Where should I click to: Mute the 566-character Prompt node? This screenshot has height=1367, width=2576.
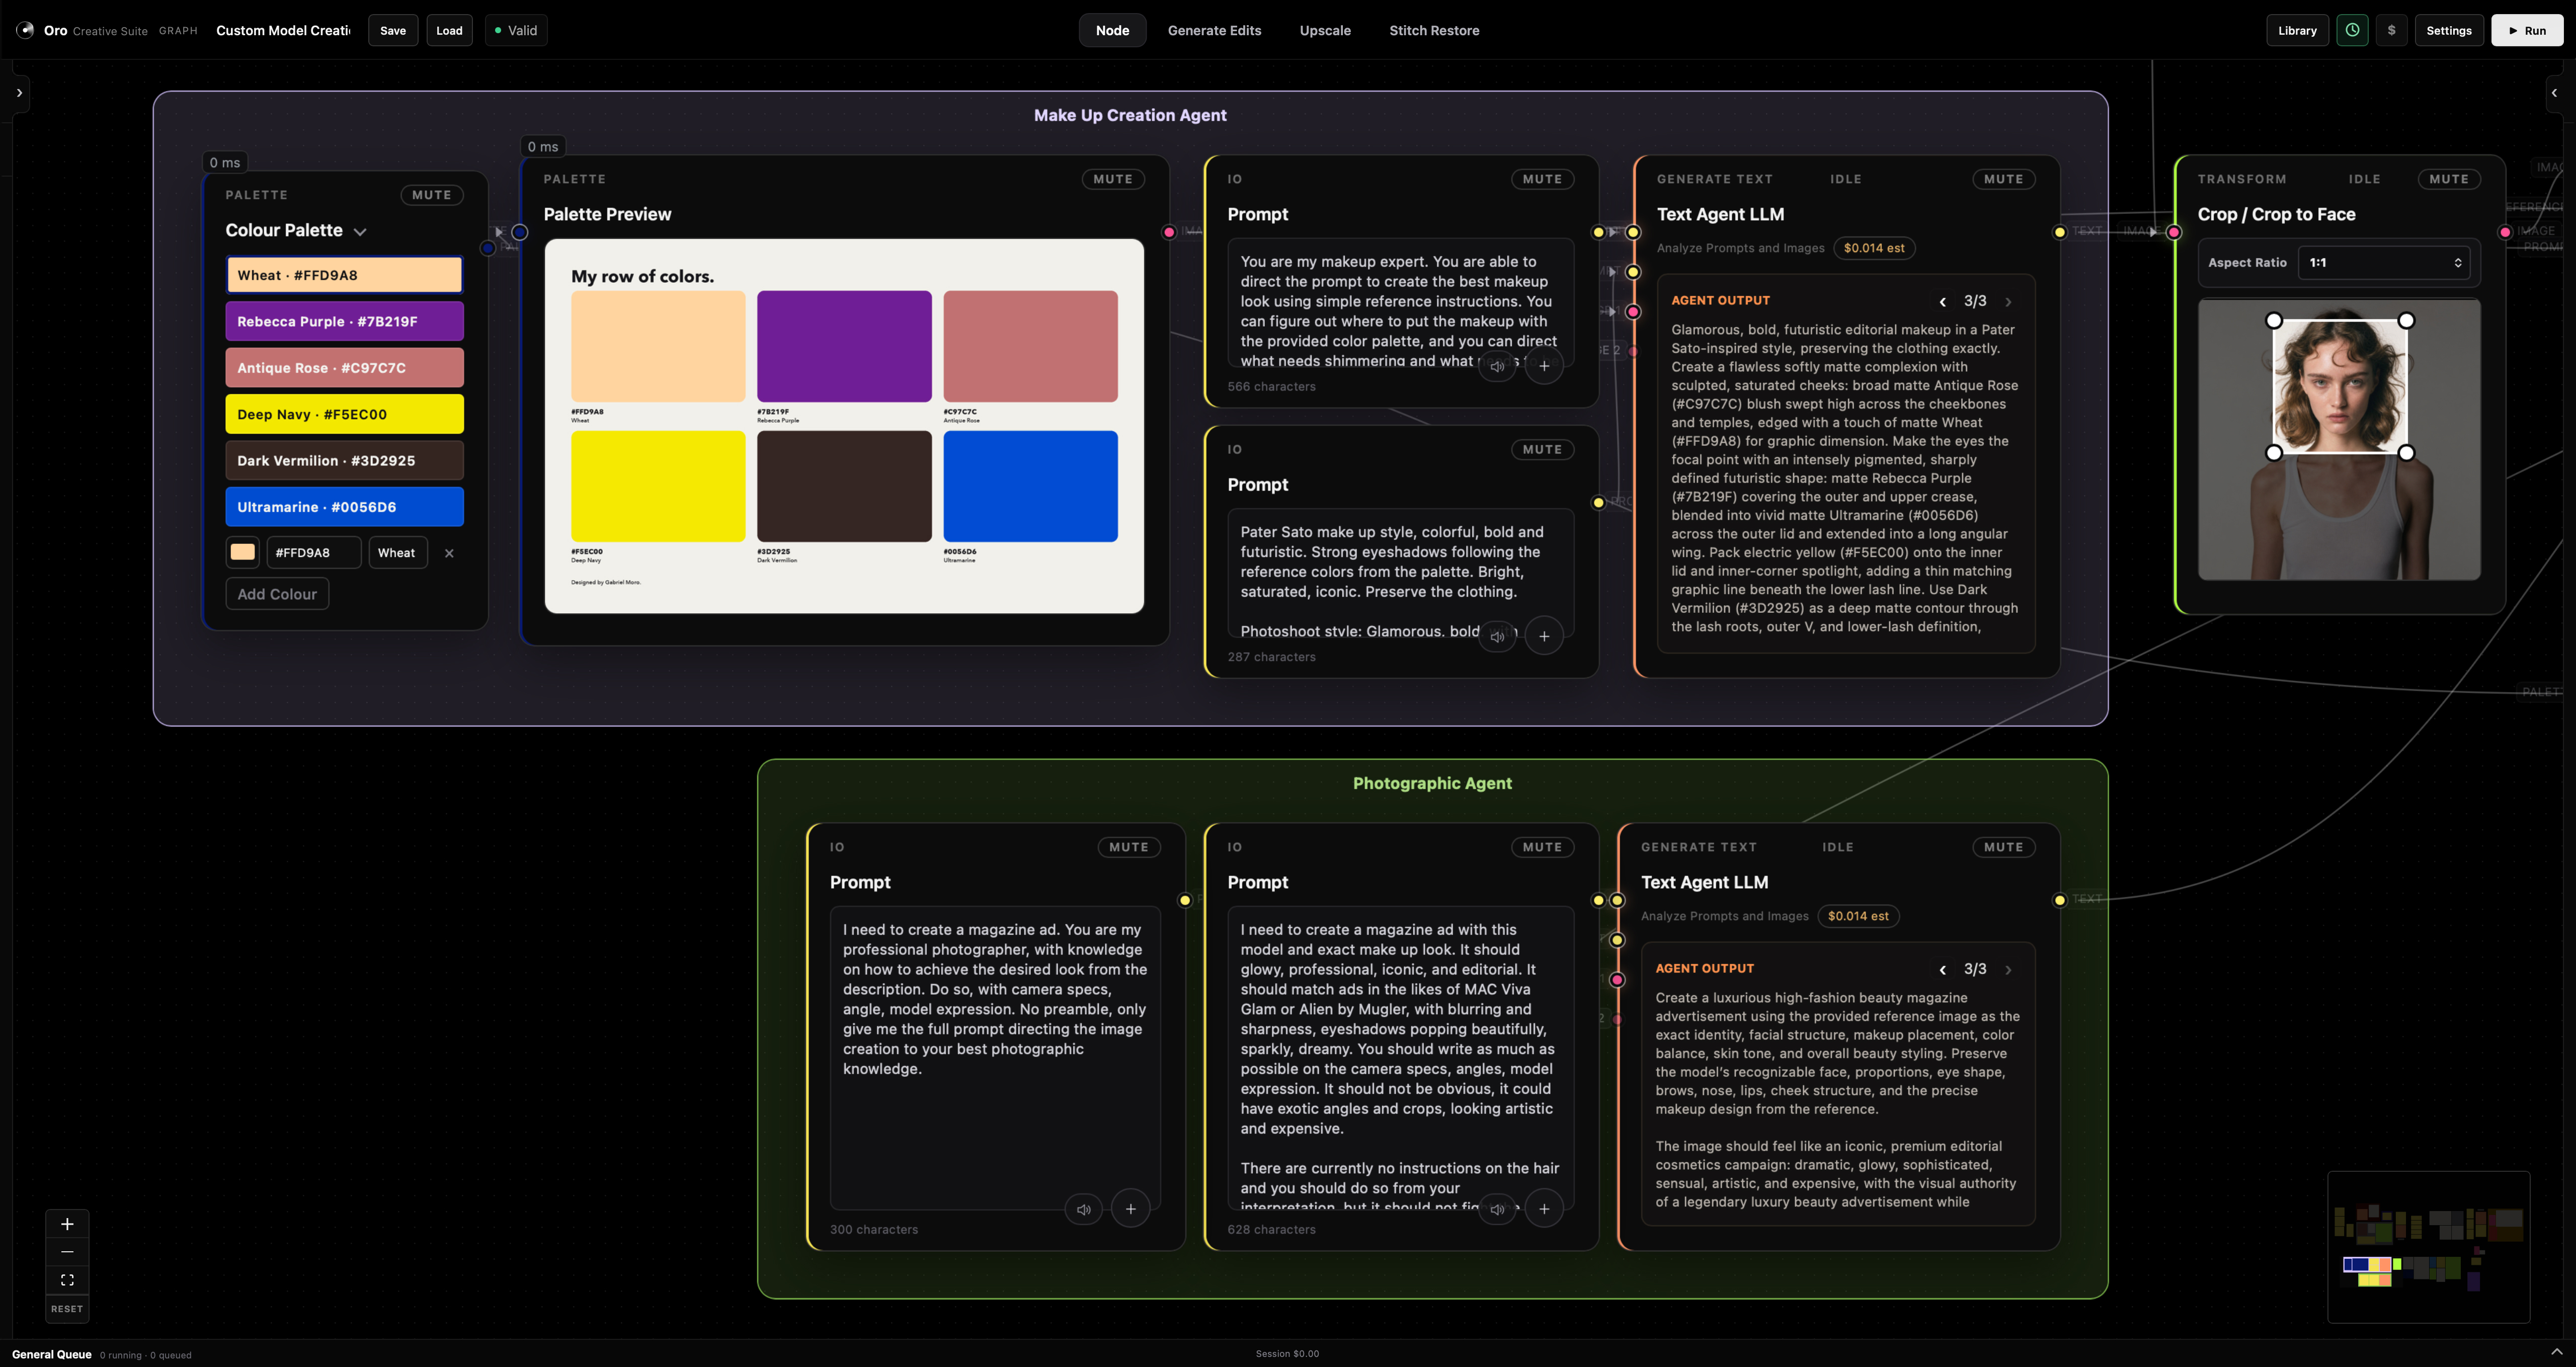[1542, 179]
